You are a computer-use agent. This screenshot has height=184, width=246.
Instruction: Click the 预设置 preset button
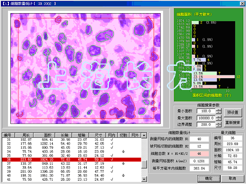233,112
